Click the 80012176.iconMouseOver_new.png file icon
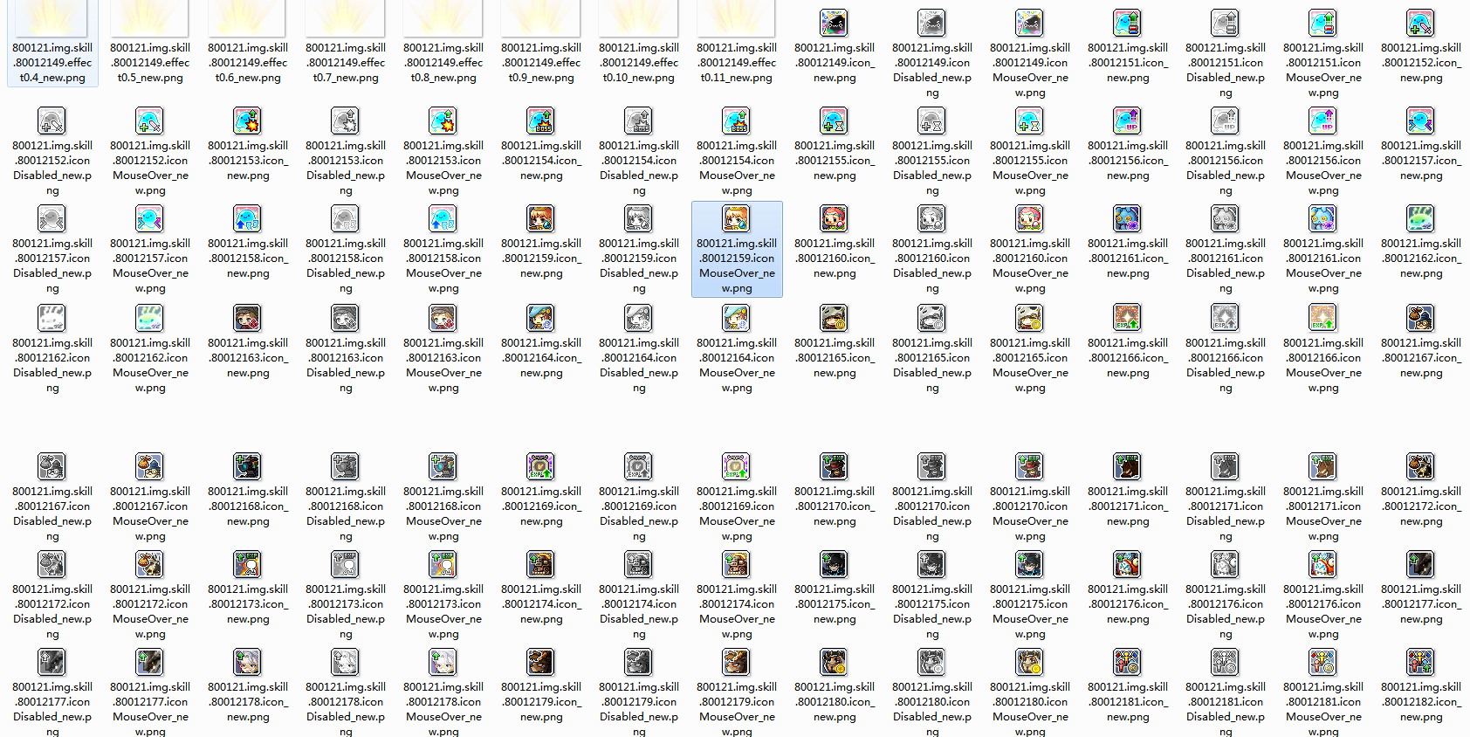The height and width of the screenshot is (737, 1470). click(x=1323, y=564)
